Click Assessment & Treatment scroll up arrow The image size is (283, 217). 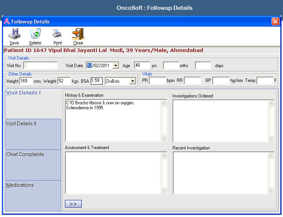pos(163,156)
